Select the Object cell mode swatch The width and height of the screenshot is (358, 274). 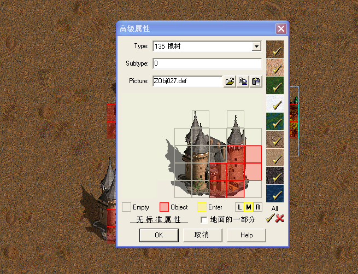(x=164, y=207)
